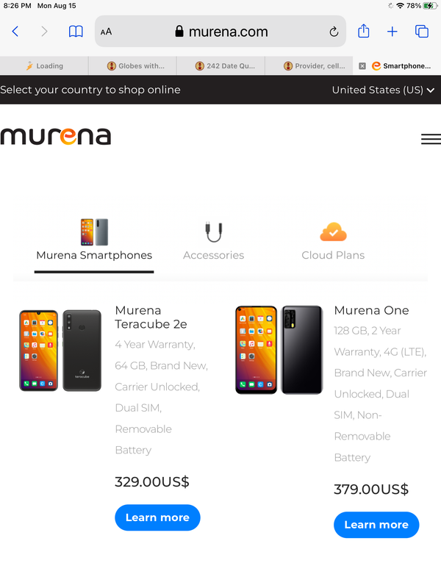441x588 pixels.
Task: Open the hamburger menu on Murena site
Action: [x=431, y=139]
